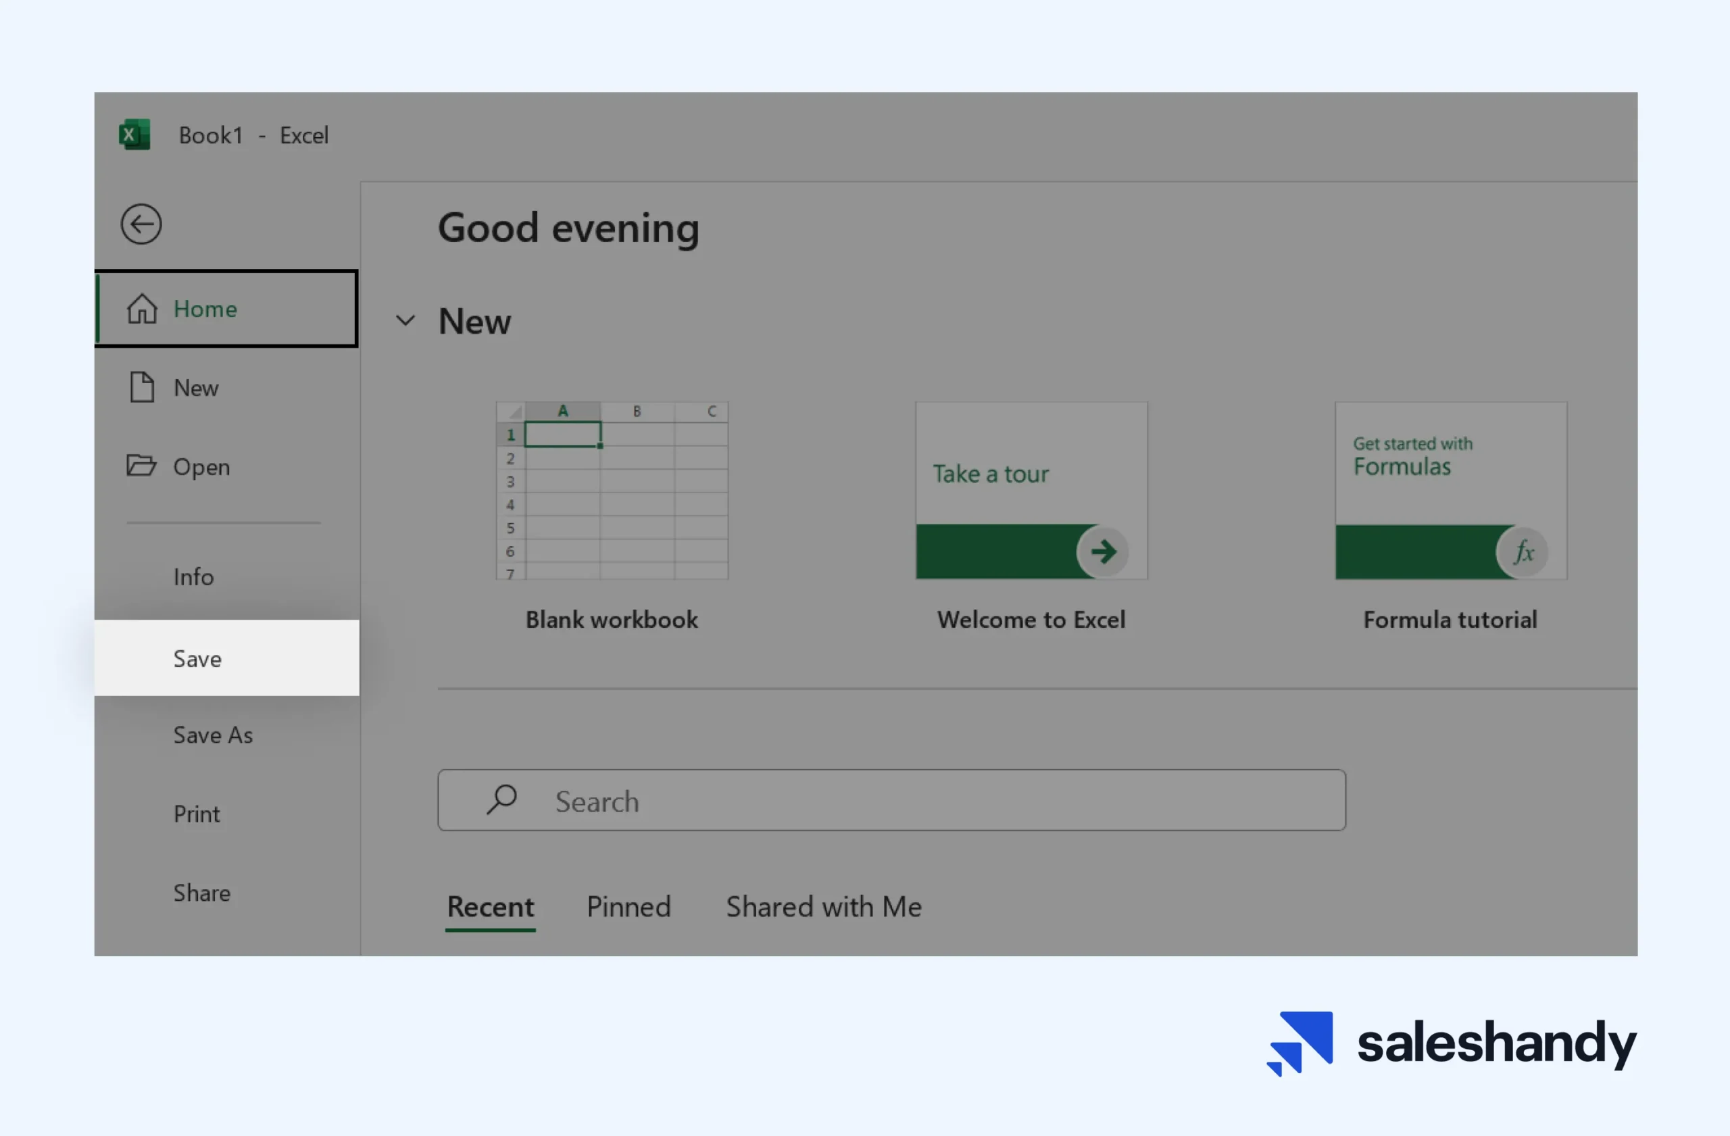The width and height of the screenshot is (1730, 1136).
Task: Create a Blank workbook from thumbnail
Action: [x=612, y=491]
